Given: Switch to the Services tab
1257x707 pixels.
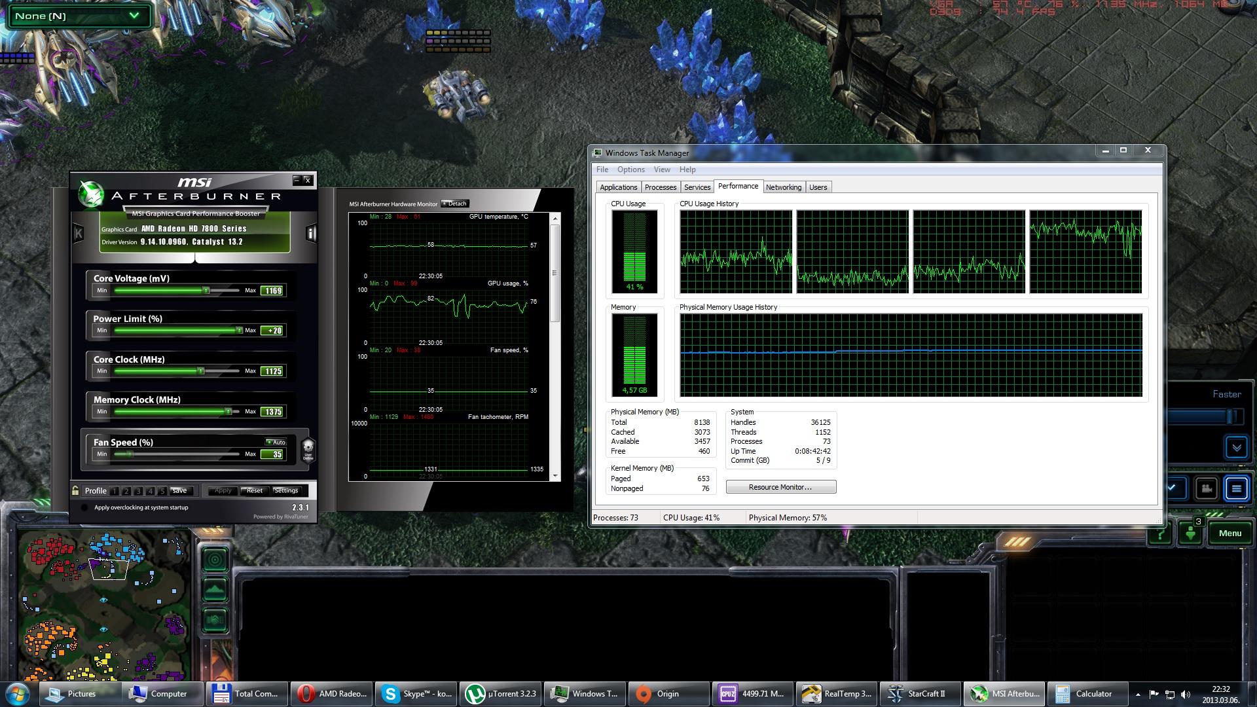Looking at the screenshot, I should [x=697, y=187].
